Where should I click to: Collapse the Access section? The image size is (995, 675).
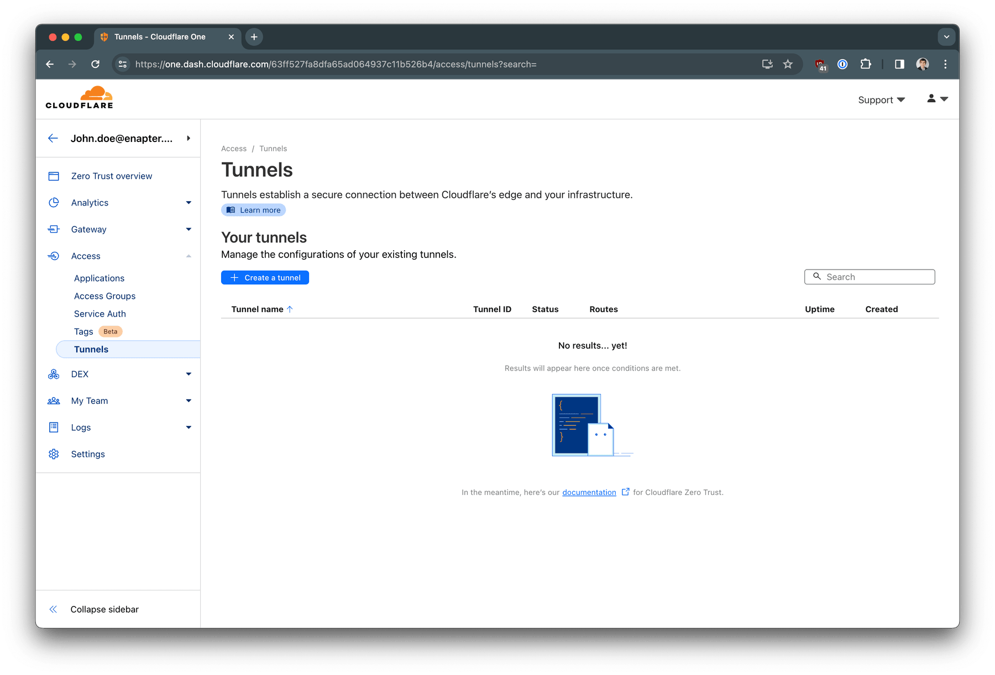point(188,256)
